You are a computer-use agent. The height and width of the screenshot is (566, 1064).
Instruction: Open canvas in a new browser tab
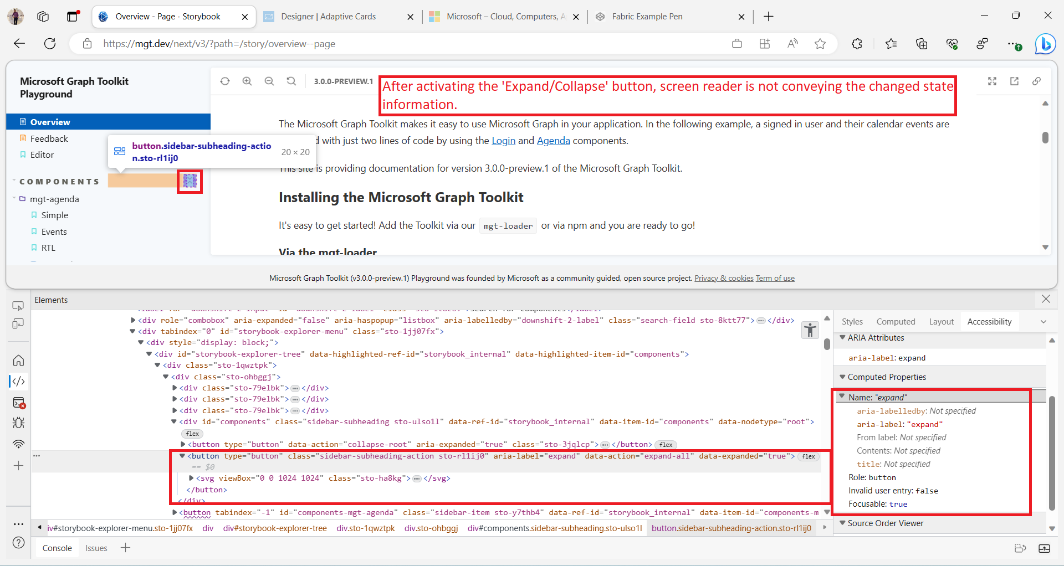[1015, 81]
